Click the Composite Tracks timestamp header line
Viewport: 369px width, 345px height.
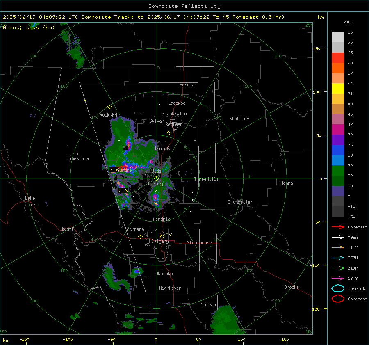143,17
